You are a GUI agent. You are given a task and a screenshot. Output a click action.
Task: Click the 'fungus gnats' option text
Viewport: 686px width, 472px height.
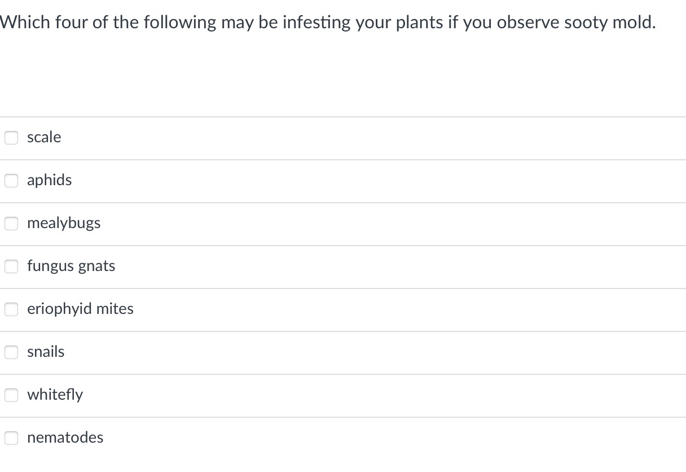pyautogui.click(x=71, y=266)
